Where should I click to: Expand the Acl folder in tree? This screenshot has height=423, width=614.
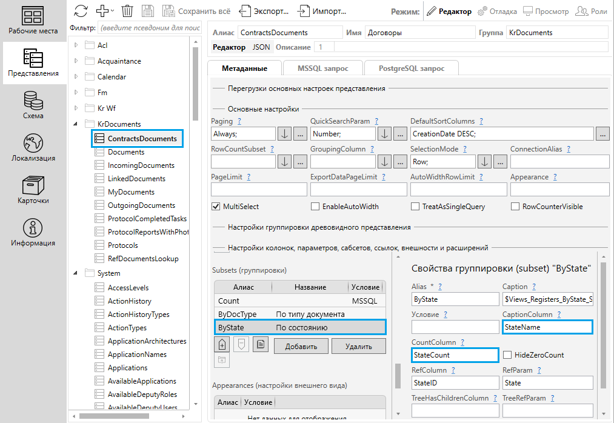pyautogui.click(x=76, y=45)
